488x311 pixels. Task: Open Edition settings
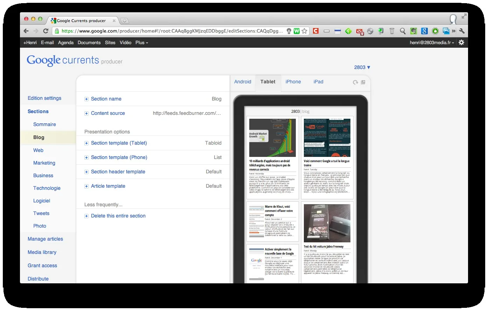click(44, 98)
